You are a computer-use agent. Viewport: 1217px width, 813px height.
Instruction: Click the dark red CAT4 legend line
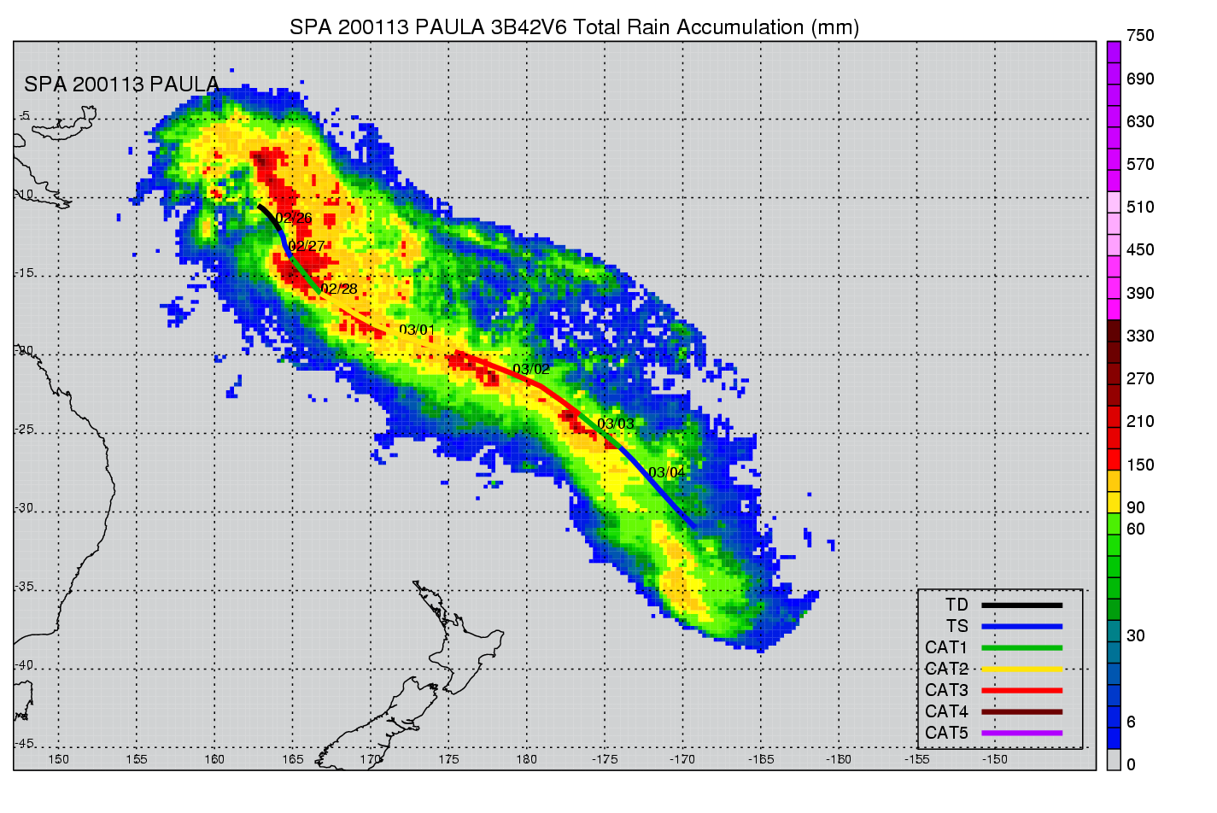pos(1021,712)
